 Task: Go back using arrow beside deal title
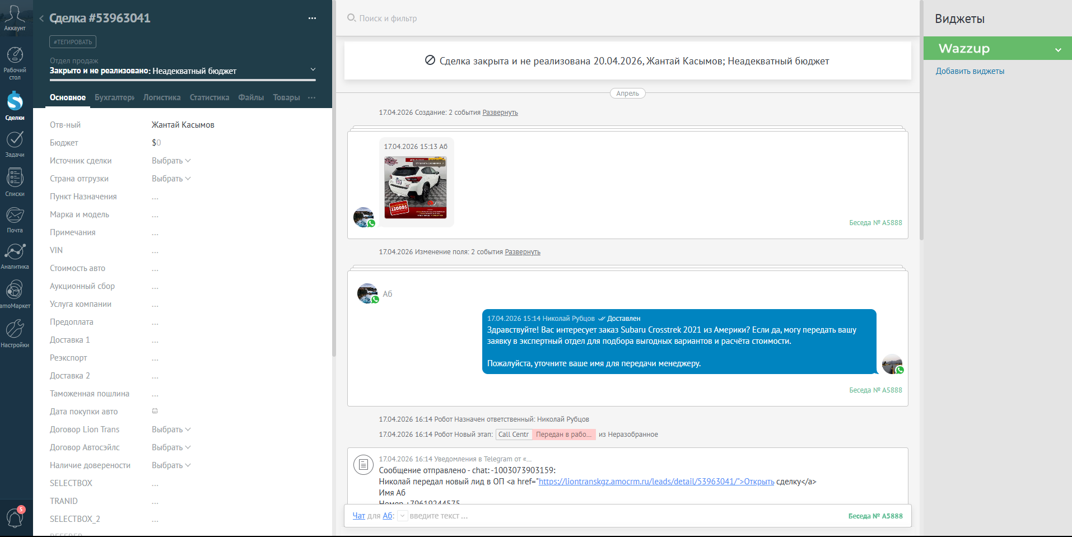click(x=41, y=18)
